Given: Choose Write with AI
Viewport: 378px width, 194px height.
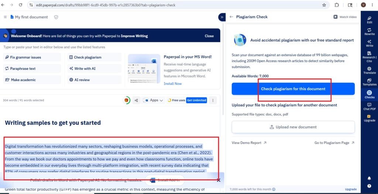Looking at the screenshot, I should [x=94, y=68].
